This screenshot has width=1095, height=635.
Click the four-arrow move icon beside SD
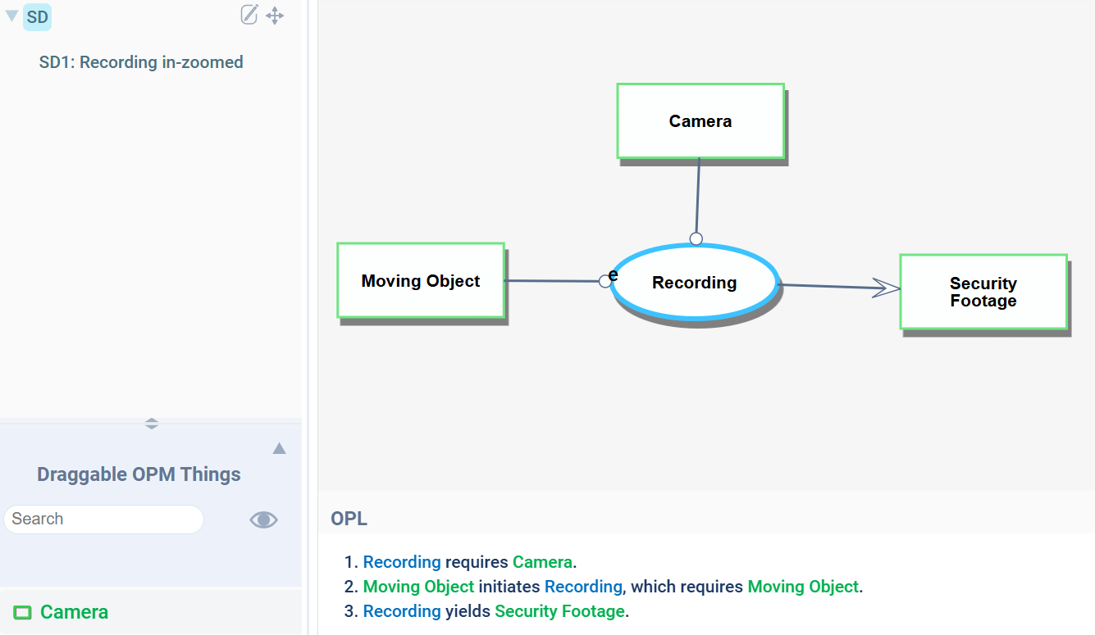coord(275,16)
